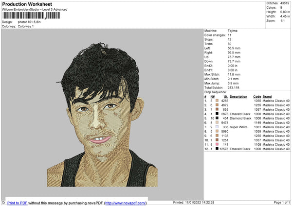Click the Max Stitch value 11.8 mm
The width and height of the screenshot is (292, 206).
234,74
